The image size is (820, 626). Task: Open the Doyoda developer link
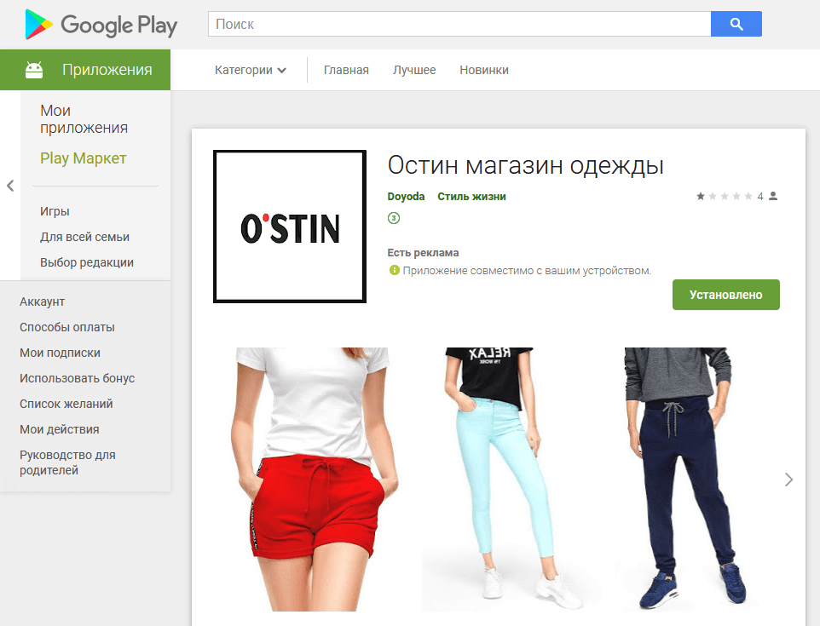pyautogui.click(x=406, y=197)
